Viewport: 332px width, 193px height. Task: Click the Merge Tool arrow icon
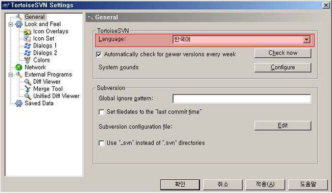pos(27,89)
